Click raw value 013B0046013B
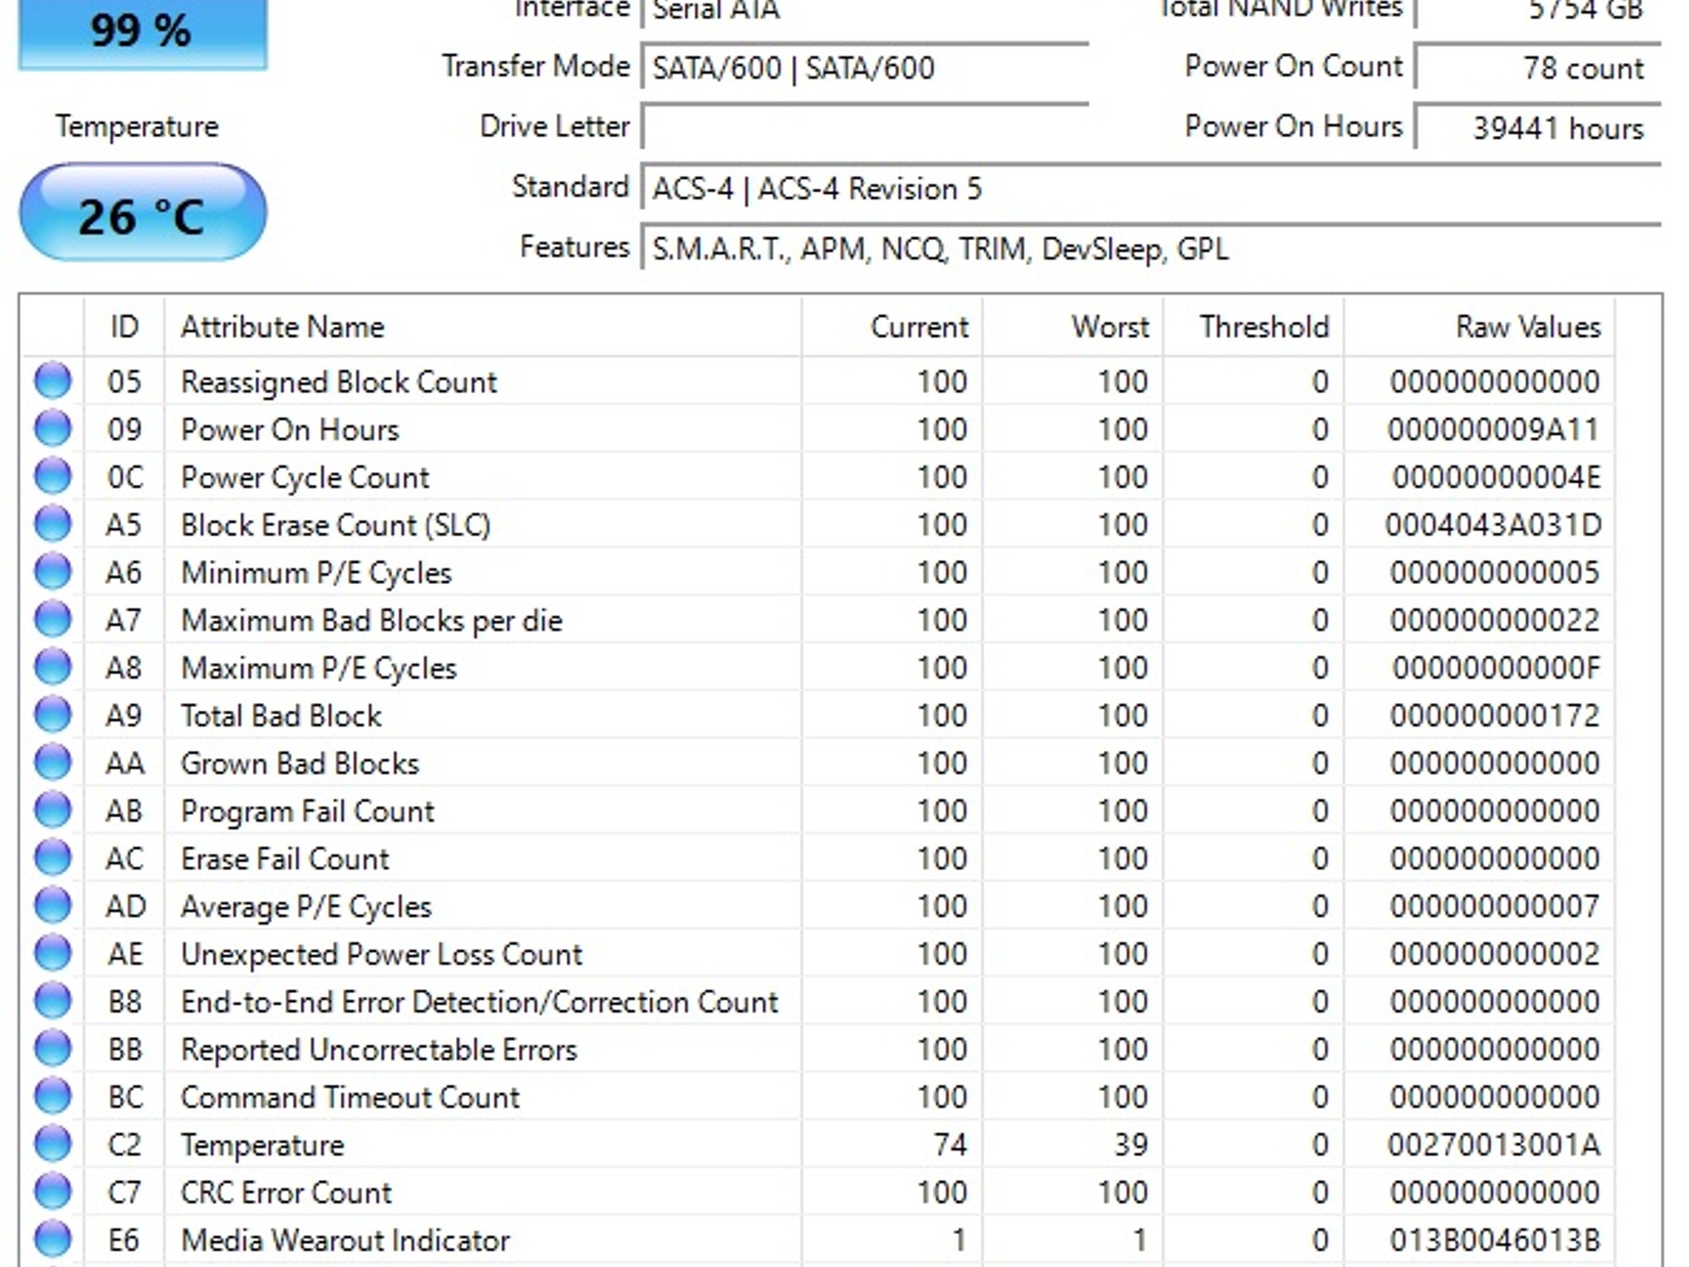 (x=1494, y=1241)
